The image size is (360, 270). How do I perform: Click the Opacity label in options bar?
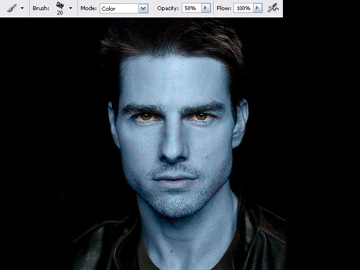(168, 8)
